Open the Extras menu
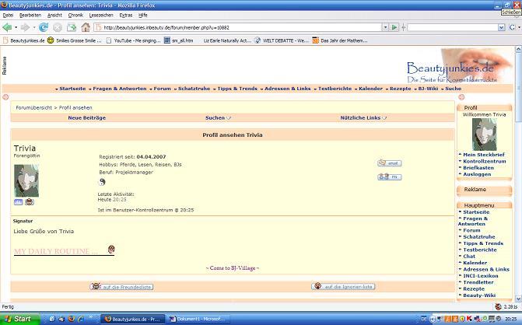Image resolution: width=522 pixels, height=325 pixels. coord(126,16)
